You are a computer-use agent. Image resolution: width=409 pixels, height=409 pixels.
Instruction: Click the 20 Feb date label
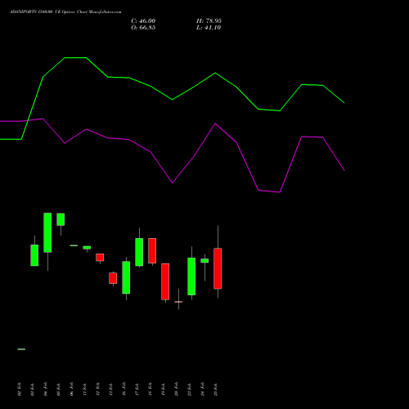176,389
